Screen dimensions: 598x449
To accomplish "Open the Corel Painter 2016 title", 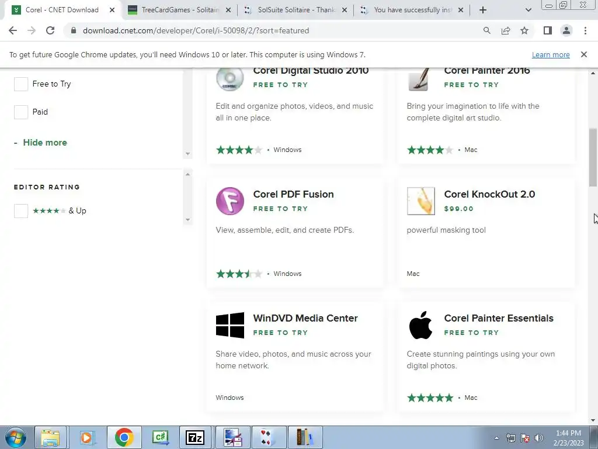I will point(487,71).
